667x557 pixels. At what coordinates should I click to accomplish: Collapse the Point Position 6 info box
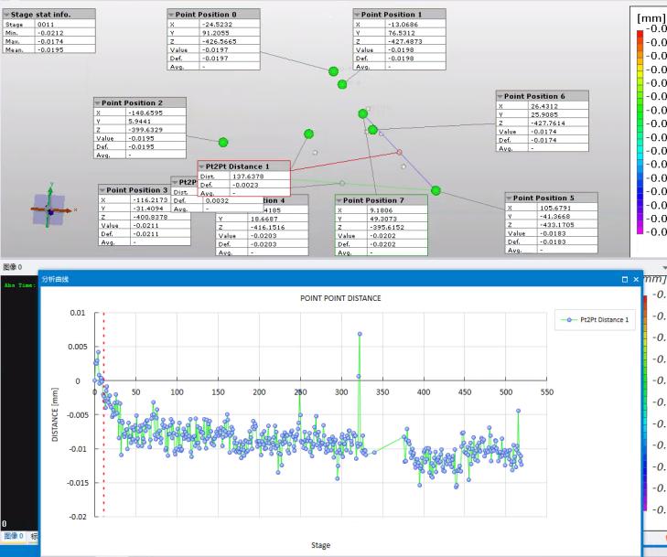tap(500, 96)
